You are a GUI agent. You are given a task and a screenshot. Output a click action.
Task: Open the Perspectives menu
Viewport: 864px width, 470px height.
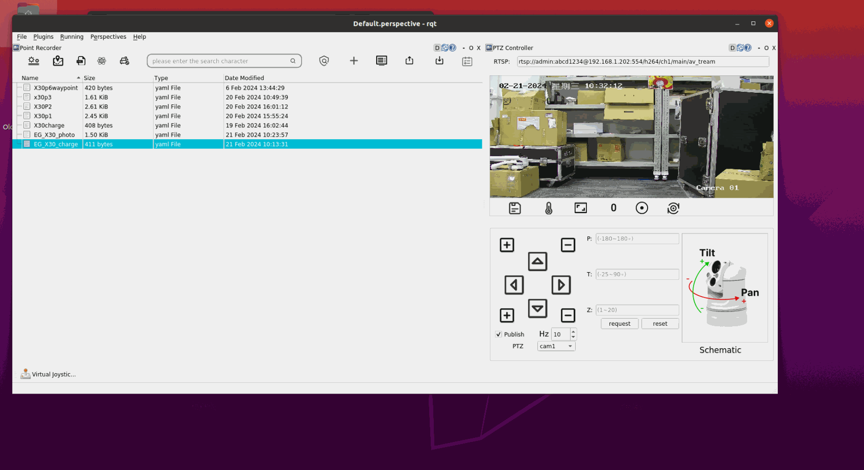(x=108, y=37)
